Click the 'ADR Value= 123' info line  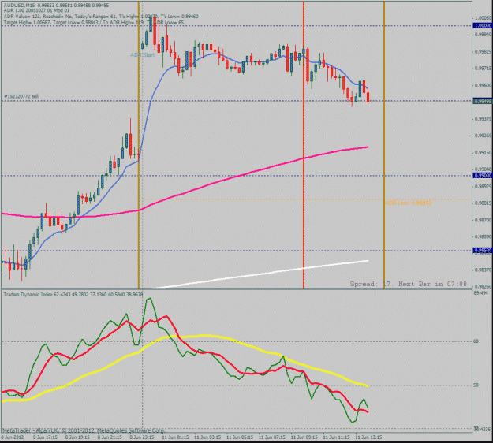(x=101, y=17)
